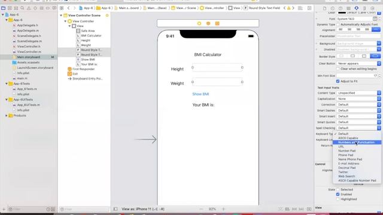383x215 pixels.
Task: Click the related items grid icon
Action: 62,8
